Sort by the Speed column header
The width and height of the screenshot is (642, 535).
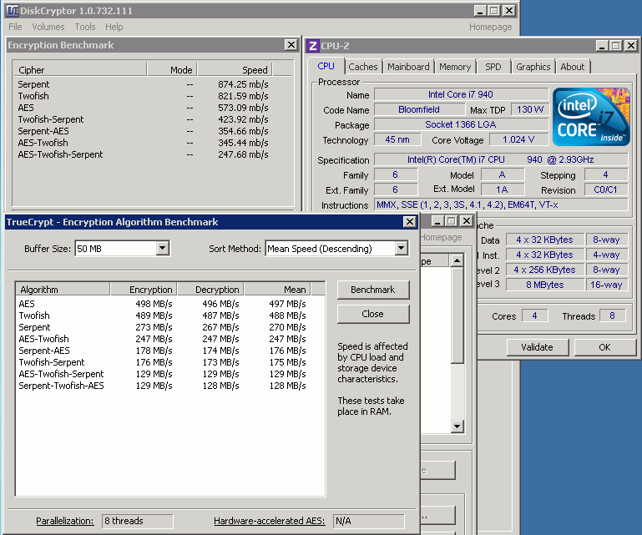click(x=235, y=70)
